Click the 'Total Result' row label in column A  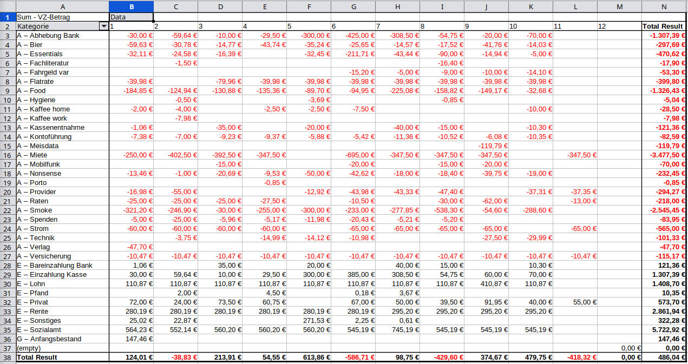pos(62,358)
